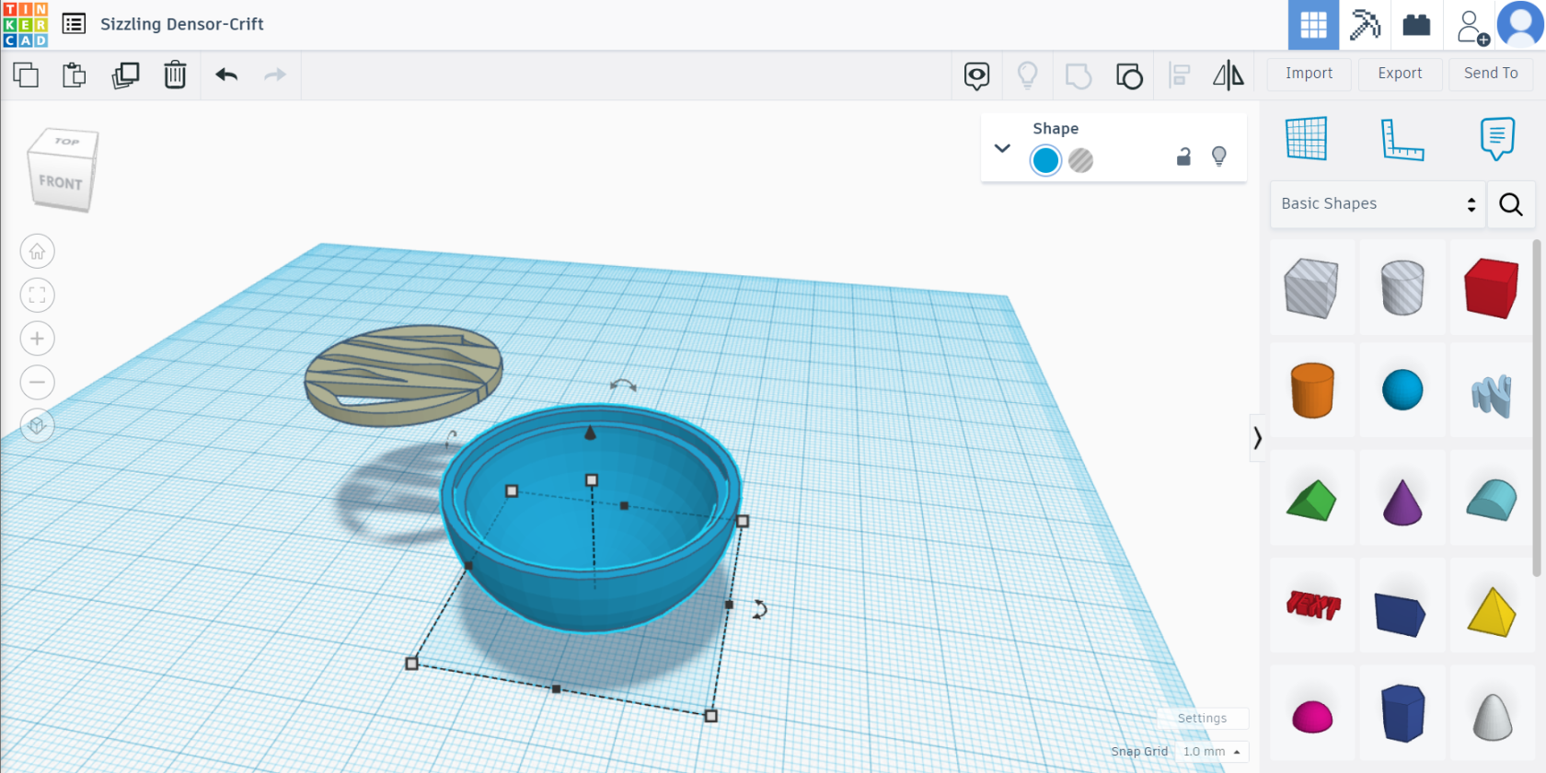Click the view cube TOP face
Image resolution: width=1546 pixels, height=773 pixels.
pyautogui.click(x=66, y=141)
